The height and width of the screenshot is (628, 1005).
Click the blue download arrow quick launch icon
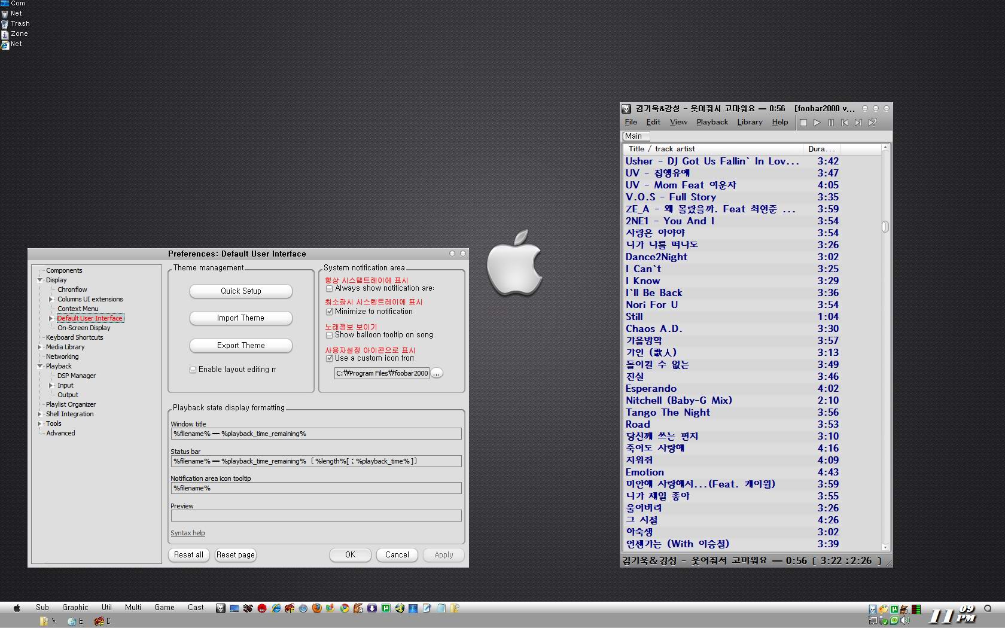click(372, 608)
